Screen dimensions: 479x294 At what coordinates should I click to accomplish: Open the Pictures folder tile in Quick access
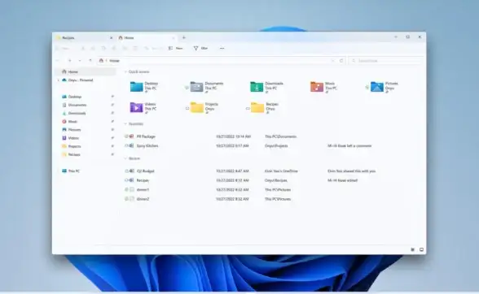pyautogui.click(x=384, y=87)
